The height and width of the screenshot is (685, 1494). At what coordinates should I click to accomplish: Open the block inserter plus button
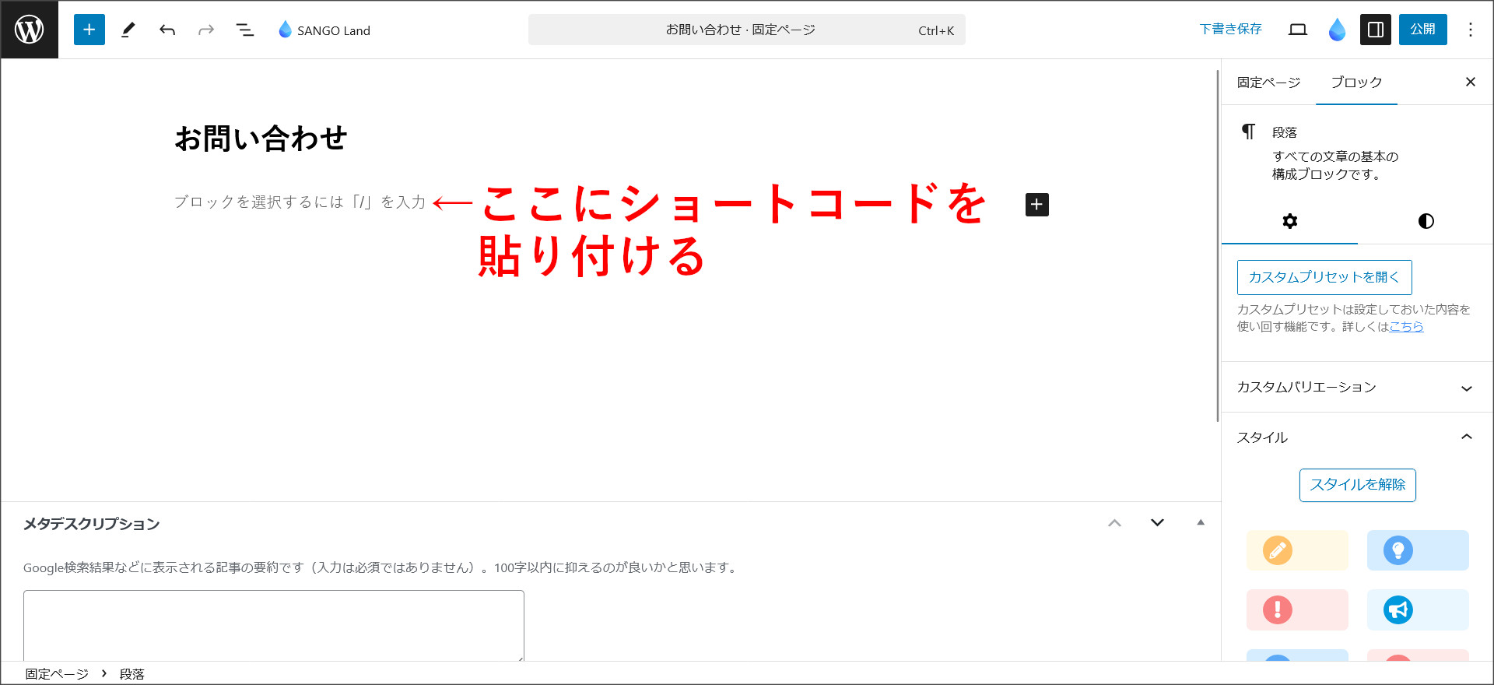click(x=89, y=30)
